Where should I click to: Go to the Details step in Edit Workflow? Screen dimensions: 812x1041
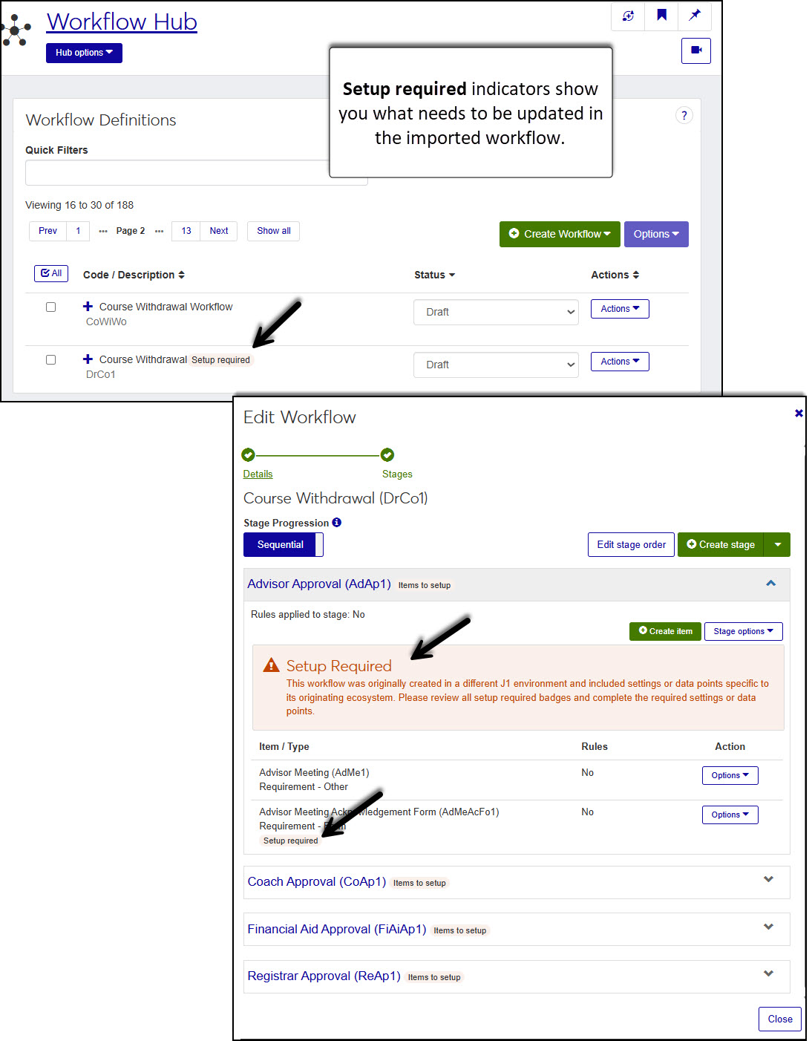coord(258,474)
